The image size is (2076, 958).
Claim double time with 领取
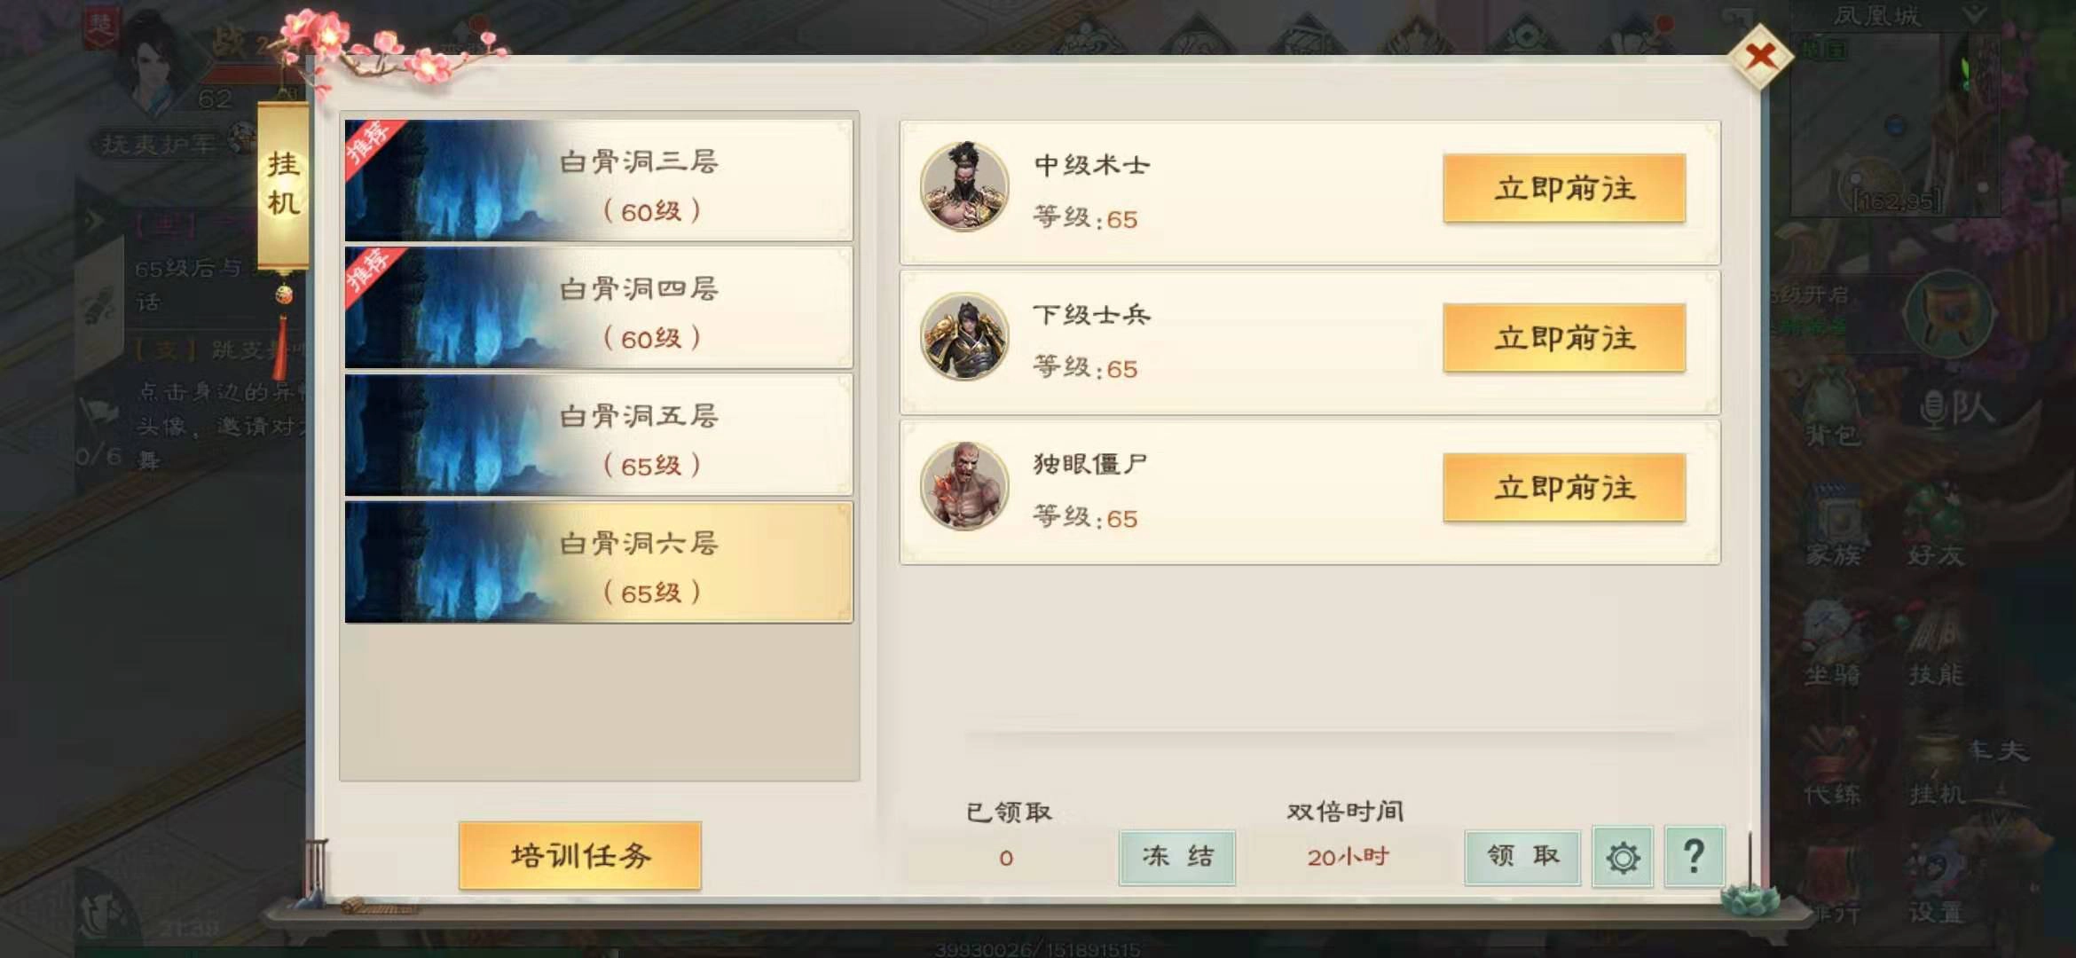pos(1522,857)
